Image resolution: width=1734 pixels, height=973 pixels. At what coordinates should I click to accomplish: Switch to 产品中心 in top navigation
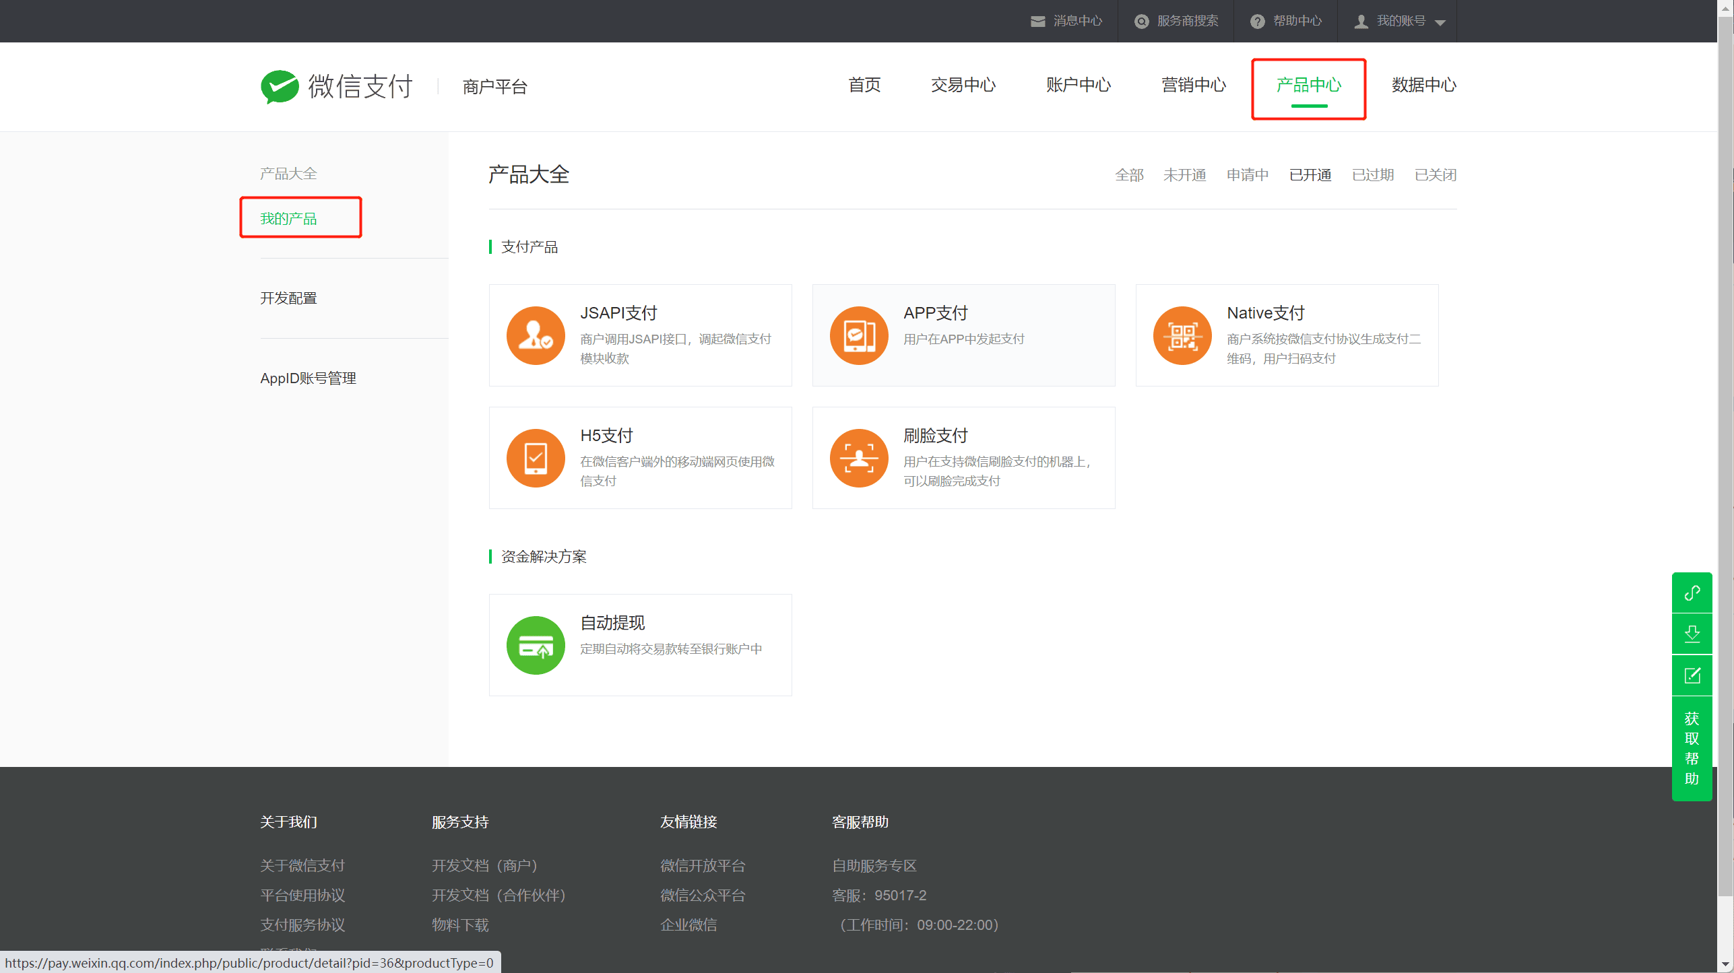1308,85
